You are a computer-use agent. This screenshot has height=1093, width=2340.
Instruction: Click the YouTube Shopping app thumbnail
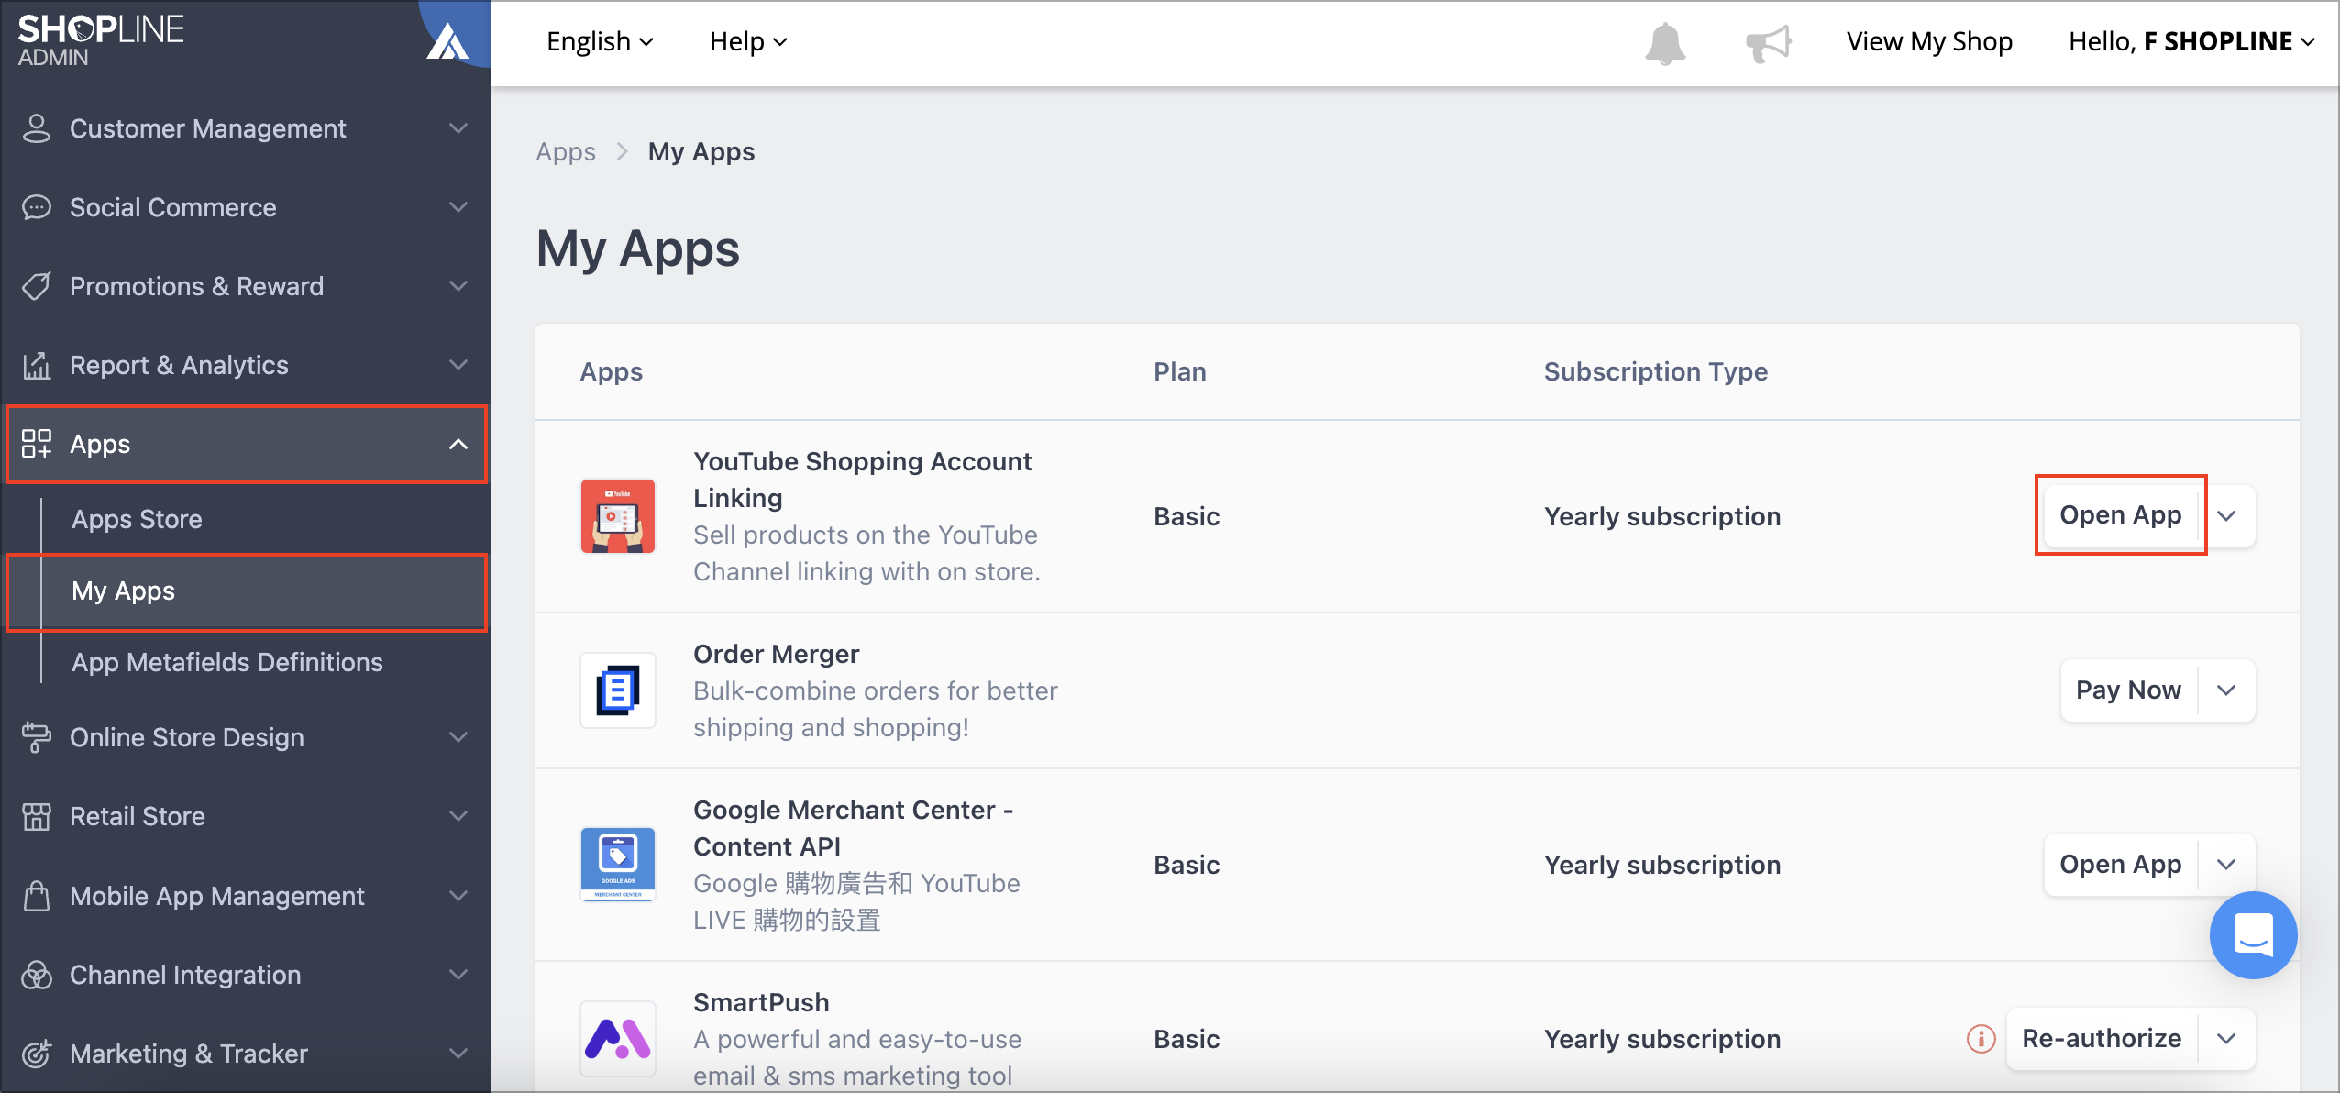pyautogui.click(x=618, y=516)
